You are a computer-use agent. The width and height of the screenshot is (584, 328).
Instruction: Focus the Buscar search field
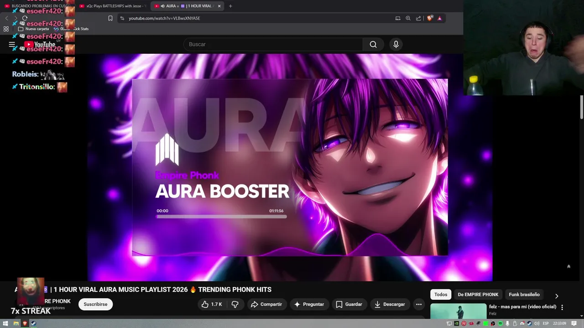(274, 44)
